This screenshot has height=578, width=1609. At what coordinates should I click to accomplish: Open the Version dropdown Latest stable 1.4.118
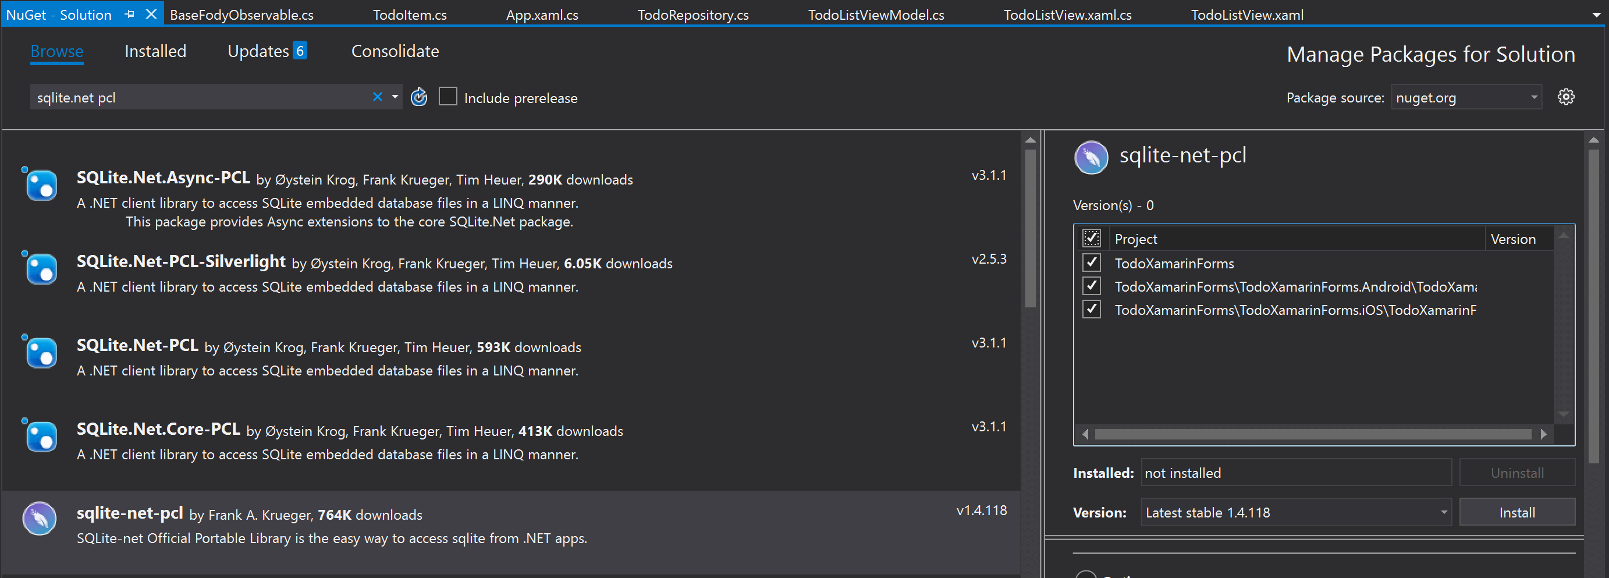pos(1295,512)
